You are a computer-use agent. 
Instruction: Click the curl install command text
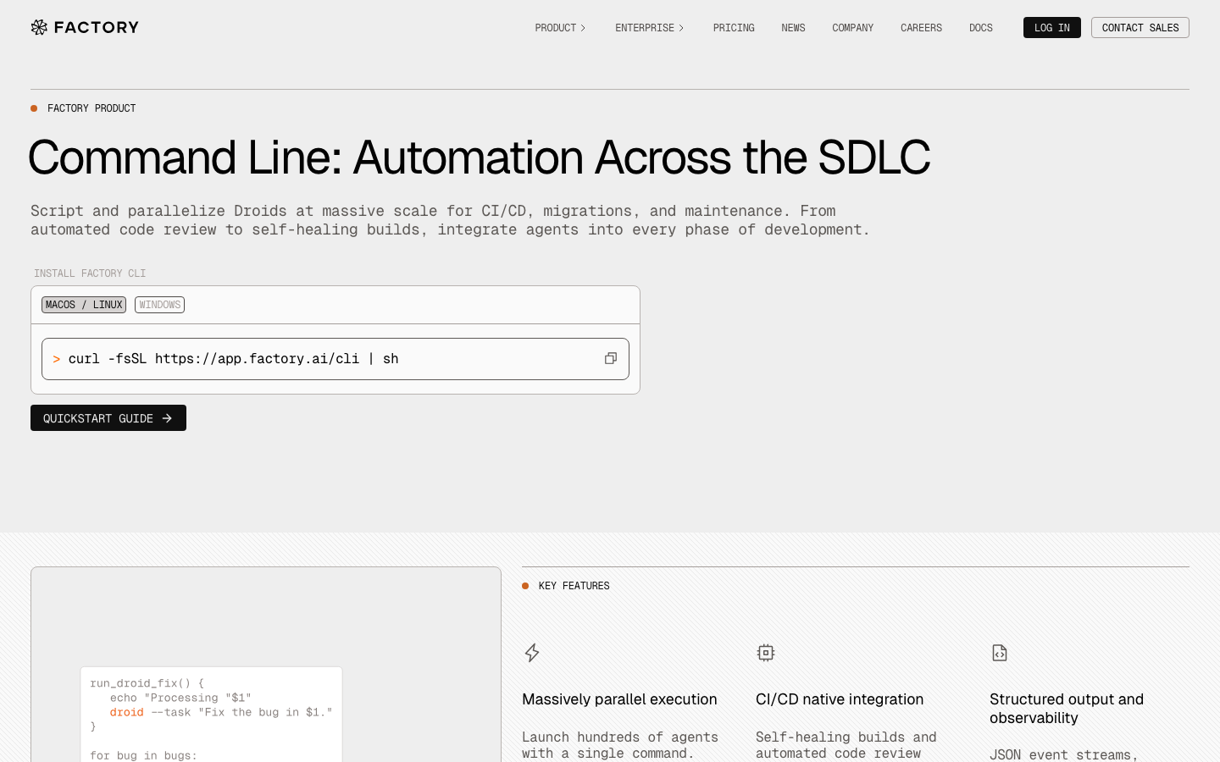[233, 359]
